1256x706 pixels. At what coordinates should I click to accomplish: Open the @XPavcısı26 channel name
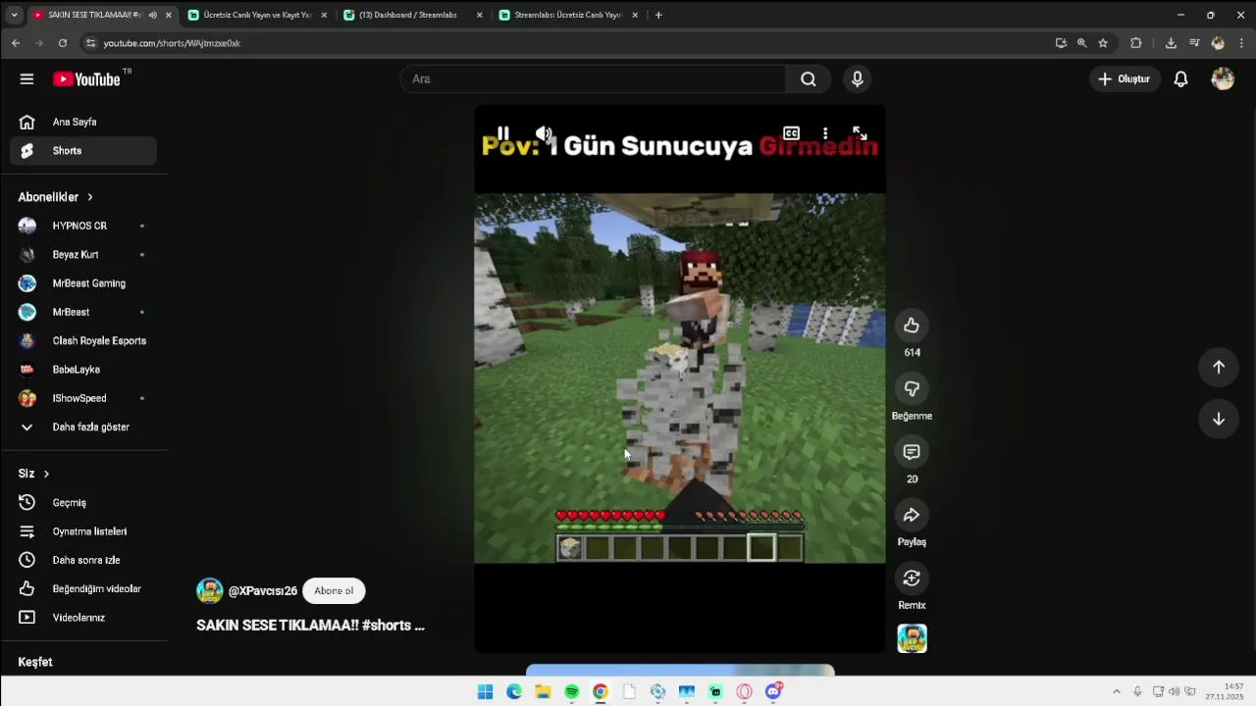262,591
